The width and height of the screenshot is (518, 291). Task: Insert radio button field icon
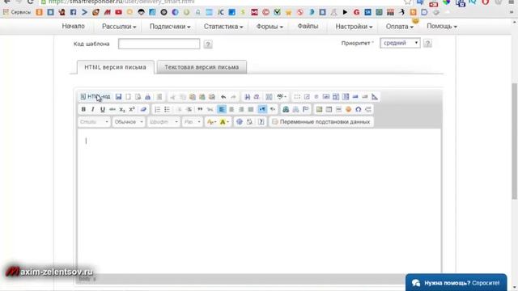click(x=316, y=97)
